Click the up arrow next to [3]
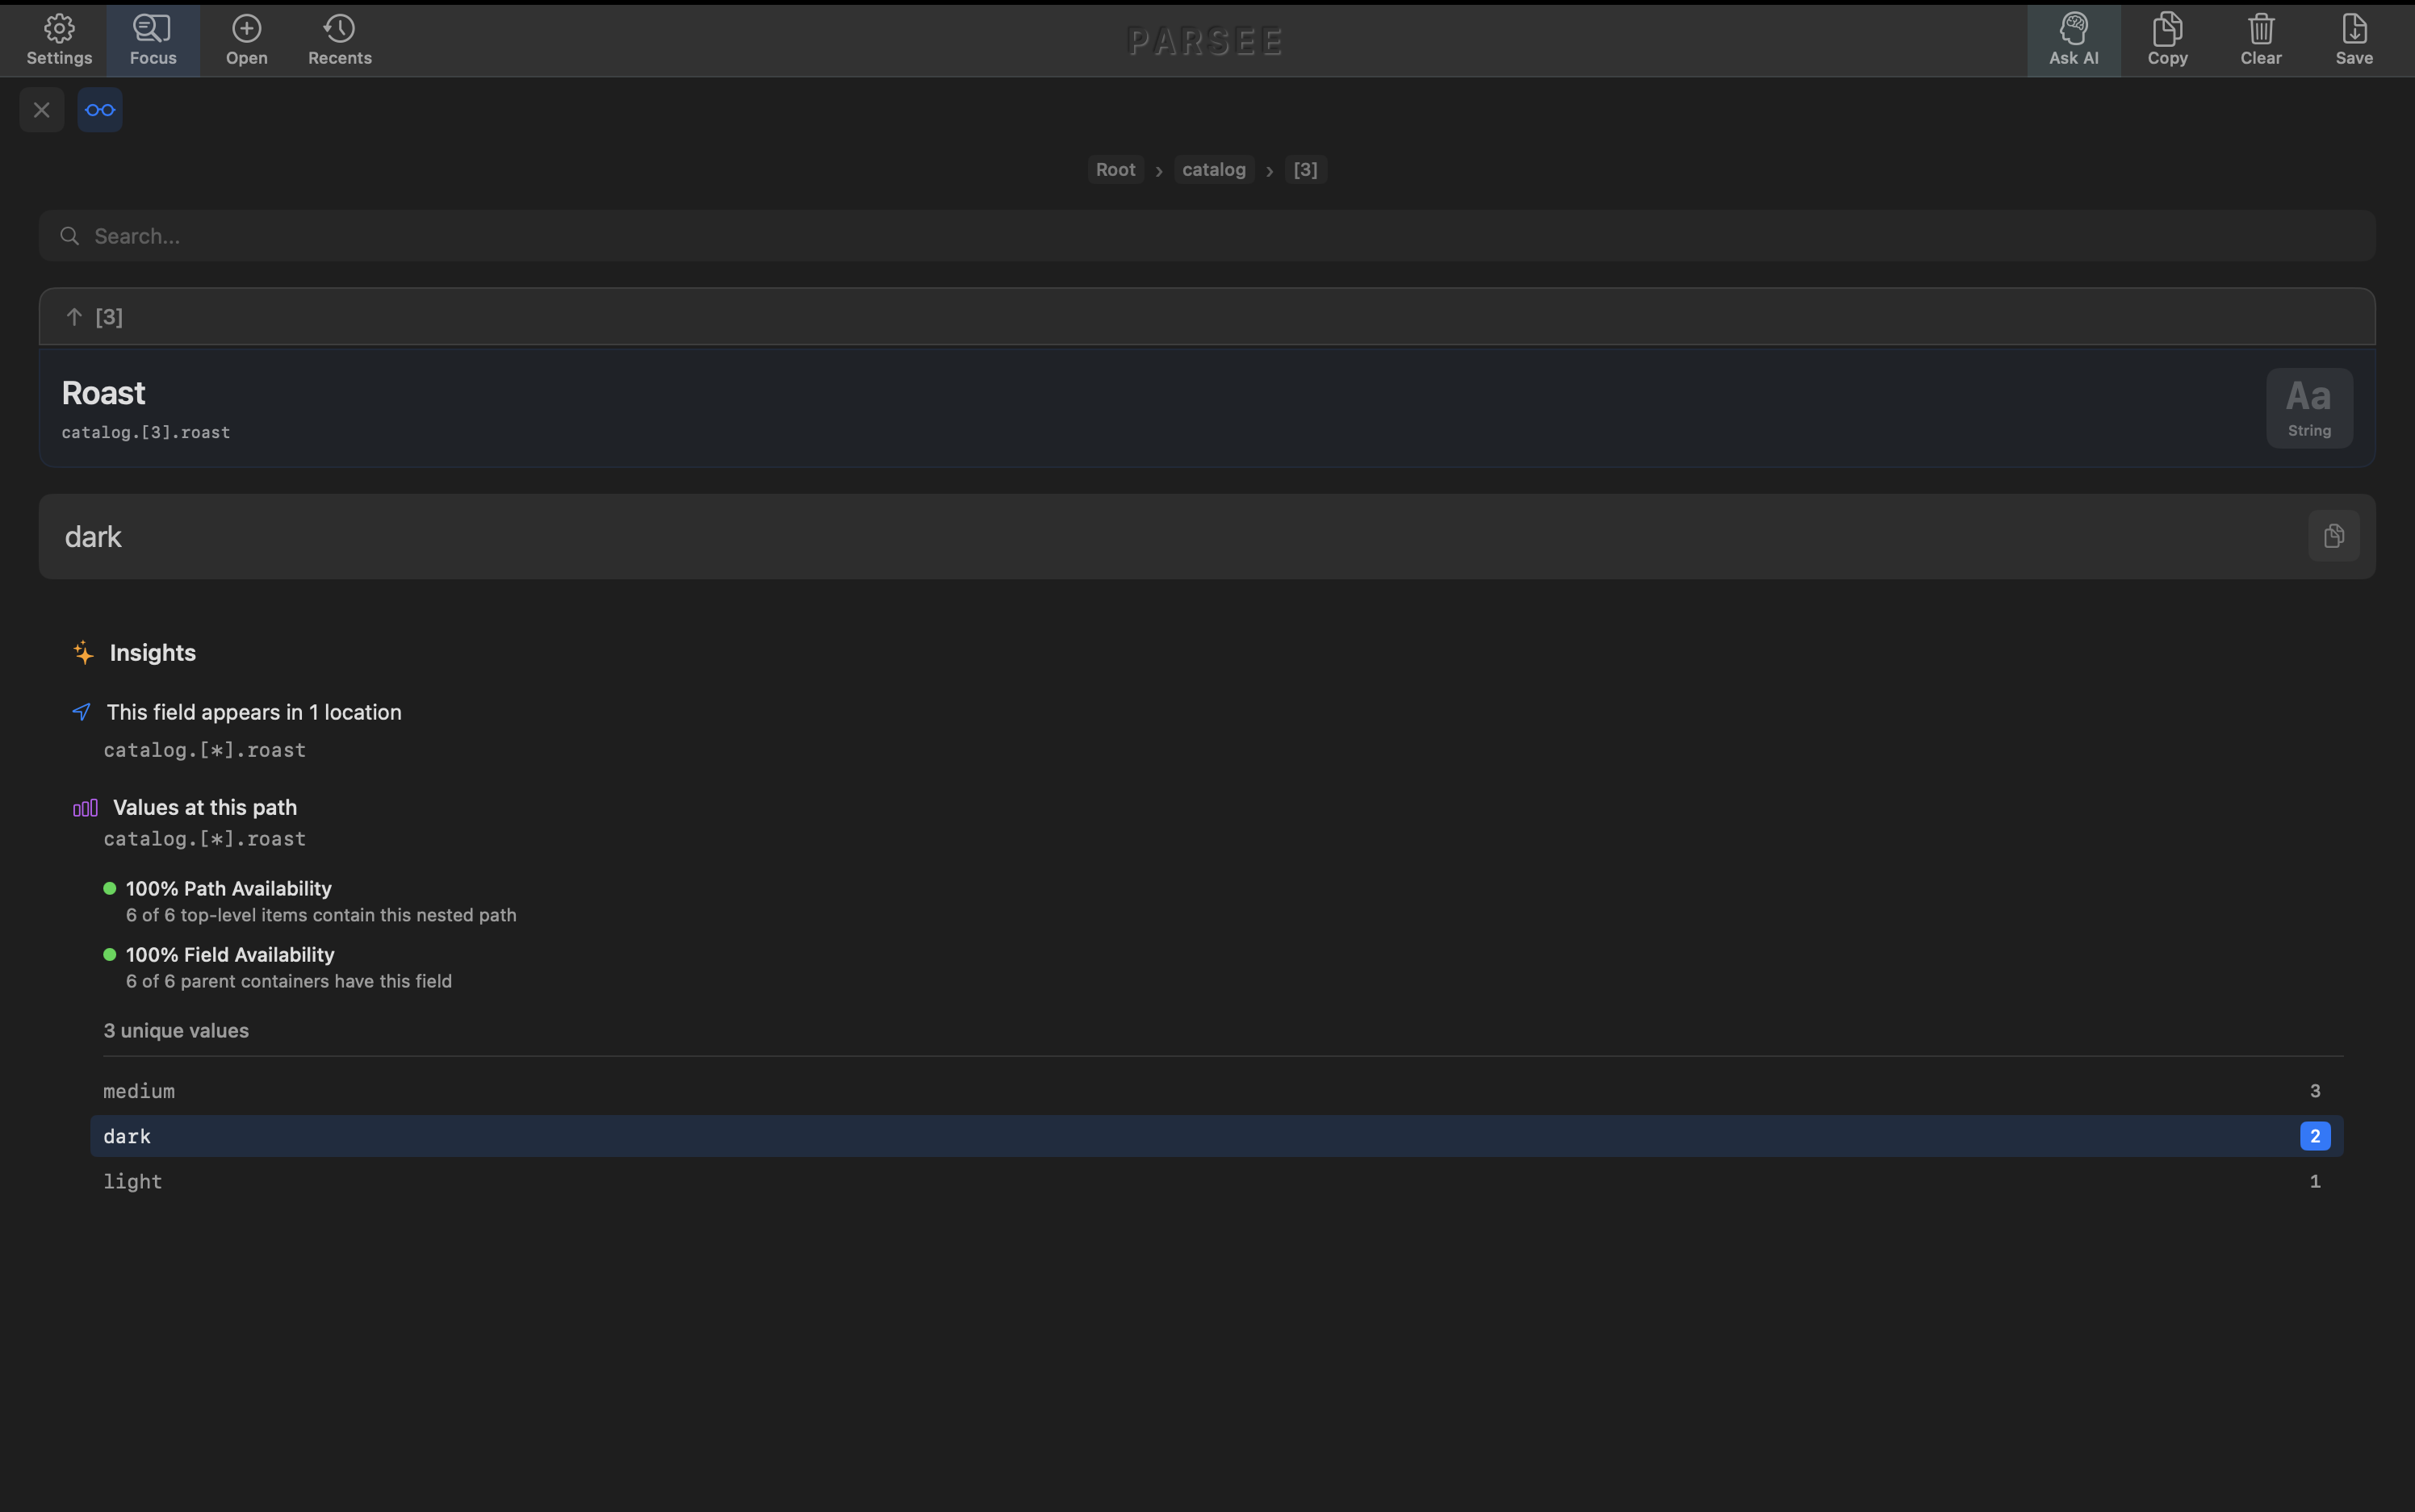The height and width of the screenshot is (1512, 2415). 74,317
